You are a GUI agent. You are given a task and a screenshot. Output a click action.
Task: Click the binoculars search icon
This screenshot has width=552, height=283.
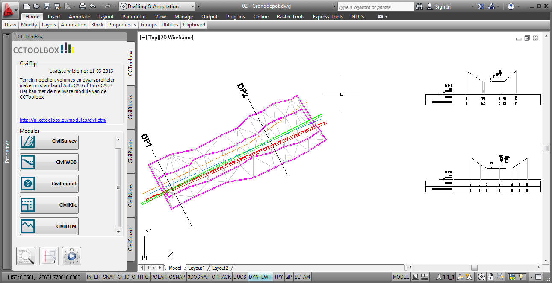pyautogui.click(x=419, y=6)
